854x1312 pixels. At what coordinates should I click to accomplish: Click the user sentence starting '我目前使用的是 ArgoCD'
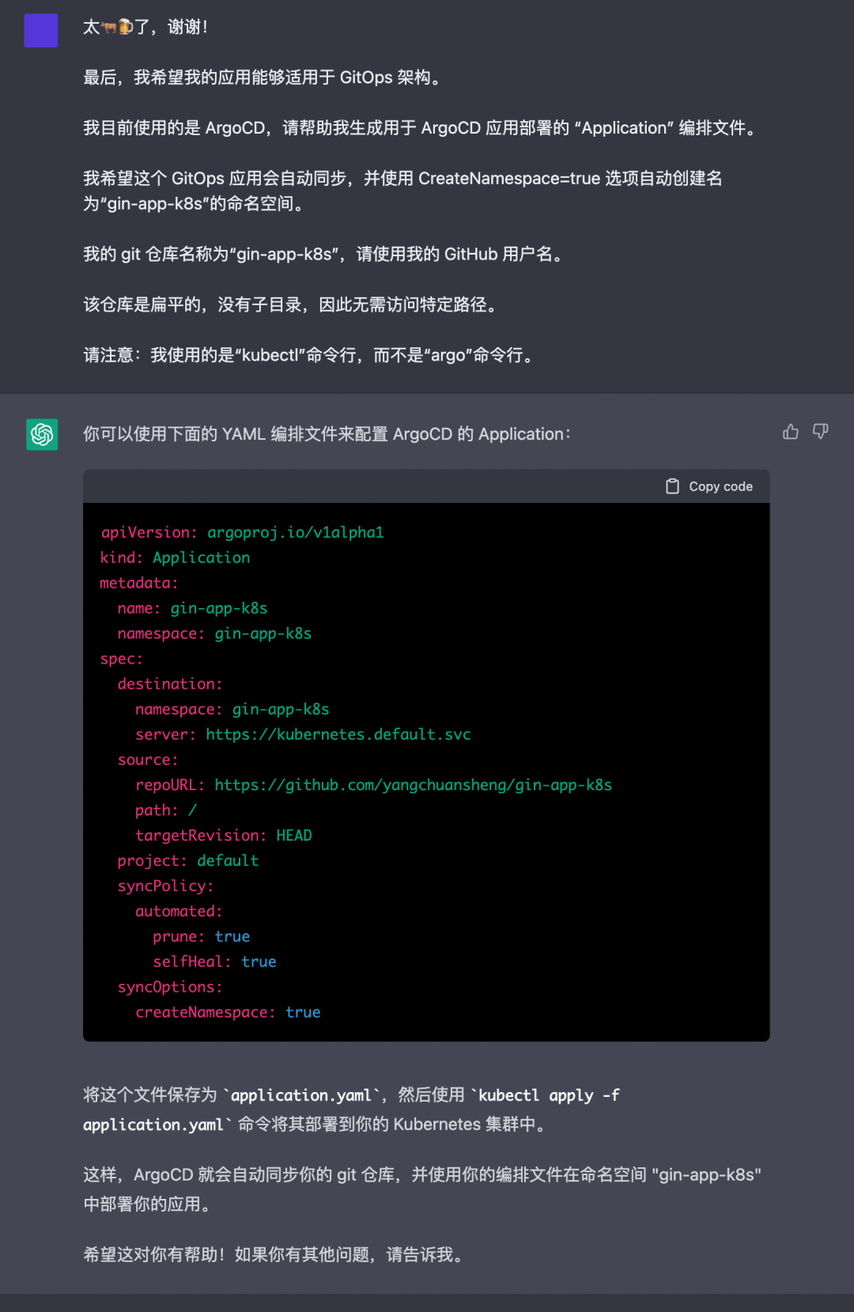pos(419,128)
